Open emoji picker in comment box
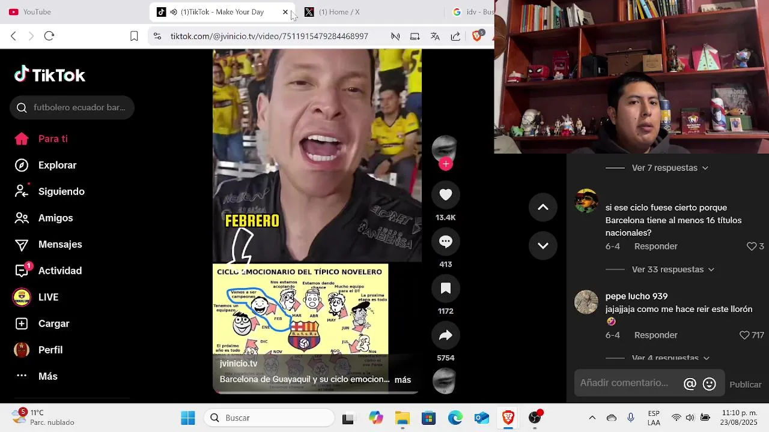The image size is (769, 432). [710, 384]
